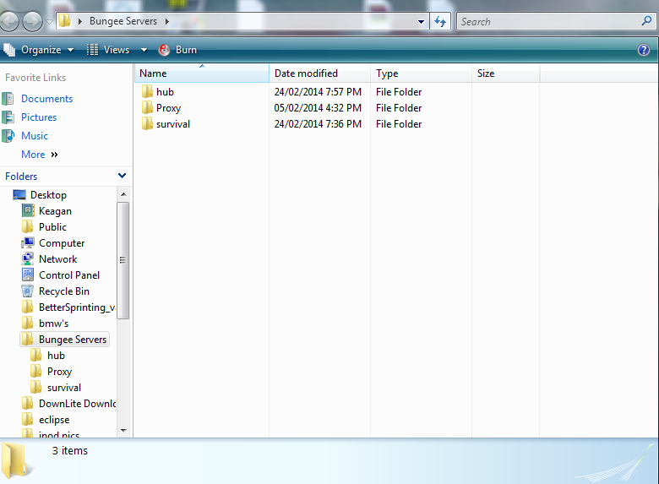Click the Burn disc icon
This screenshot has width=659, height=484.
point(164,50)
